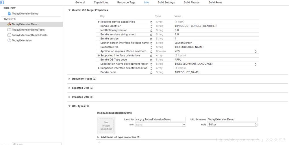
Task: Open the Role dropdown set to Editor
Action: (x=232, y=125)
